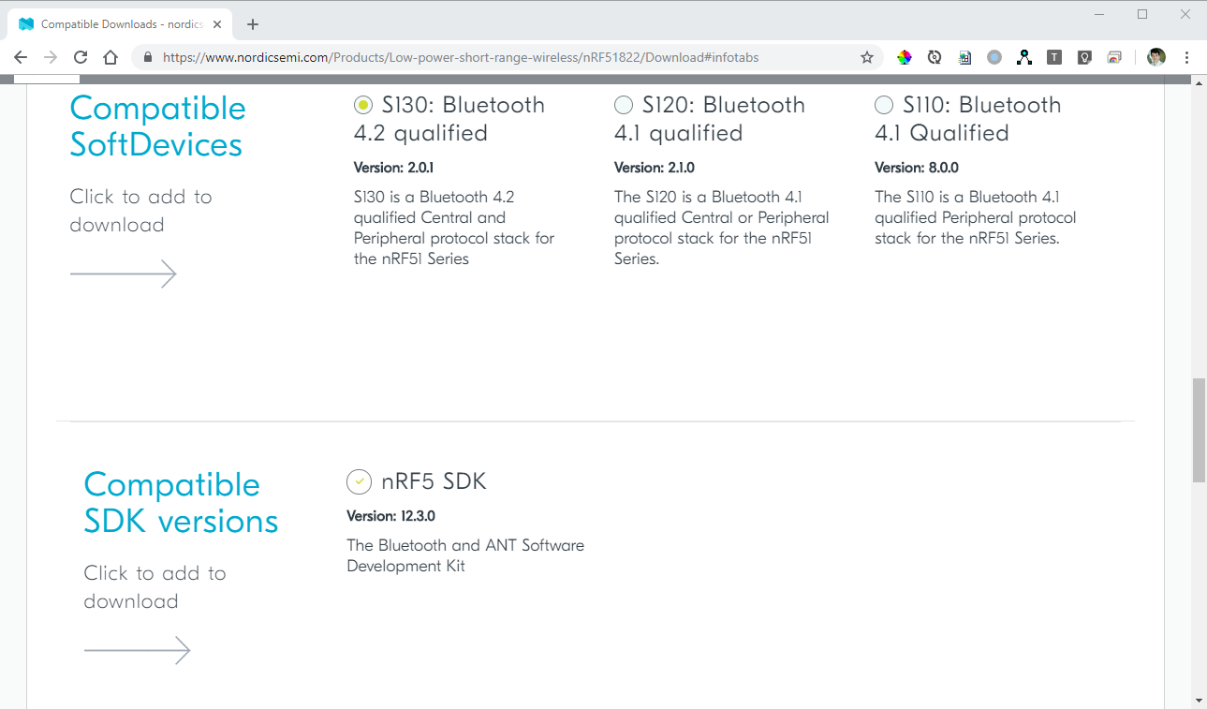Click the S120: Bluetooth 4.1 qualified heading
Image resolution: width=1207 pixels, height=709 pixels.
(710, 119)
